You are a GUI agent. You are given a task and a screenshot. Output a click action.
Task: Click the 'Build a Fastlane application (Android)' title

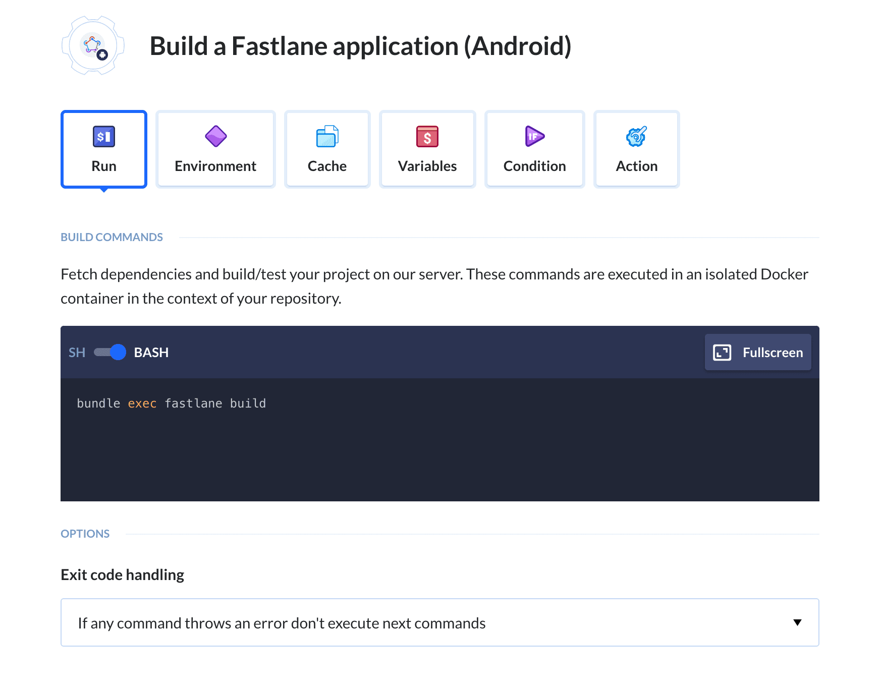coord(361,46)
